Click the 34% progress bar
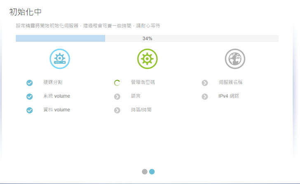Viewport: 300px width, 184px height. (147, 39)
